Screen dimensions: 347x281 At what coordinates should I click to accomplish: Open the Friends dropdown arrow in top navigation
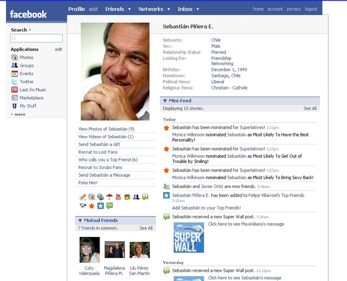click(x=129, y=9)
